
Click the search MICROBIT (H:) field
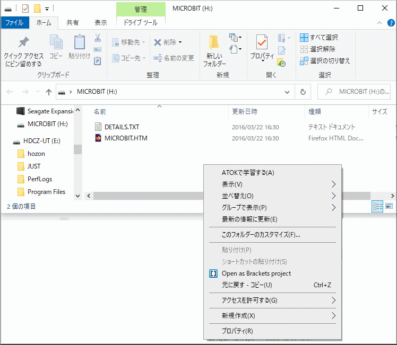pyautogui.click(x=354, y=92)
